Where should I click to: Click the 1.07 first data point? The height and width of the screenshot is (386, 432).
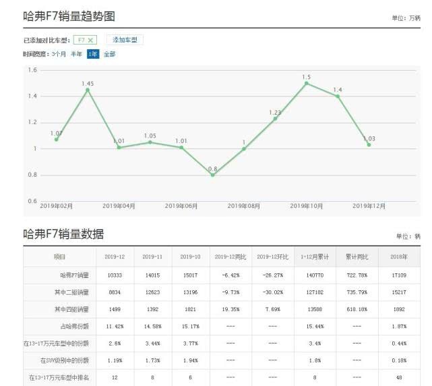tap(57, 140)
